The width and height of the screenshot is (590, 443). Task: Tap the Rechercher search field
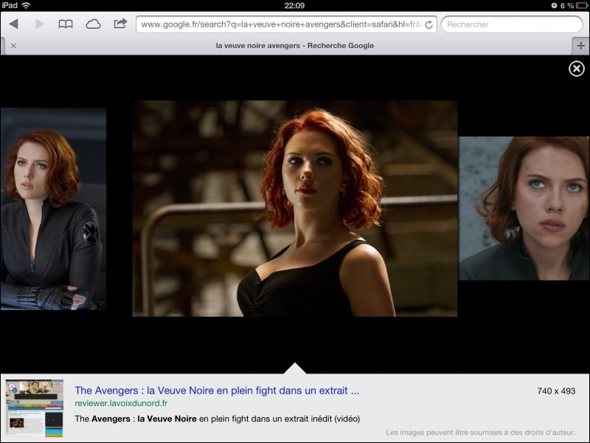(x=512, y=24)
